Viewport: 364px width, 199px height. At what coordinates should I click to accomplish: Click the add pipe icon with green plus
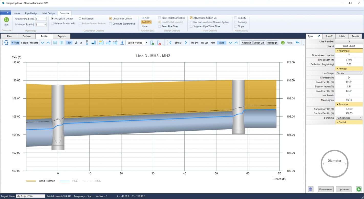(152, 43)
